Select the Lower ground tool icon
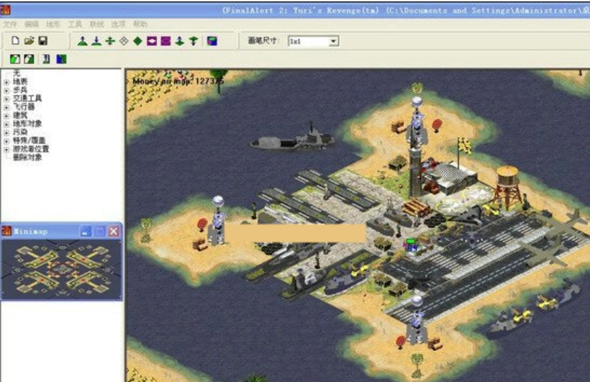The height and width of the screenshot is (382, 590). tap(96, 41)
